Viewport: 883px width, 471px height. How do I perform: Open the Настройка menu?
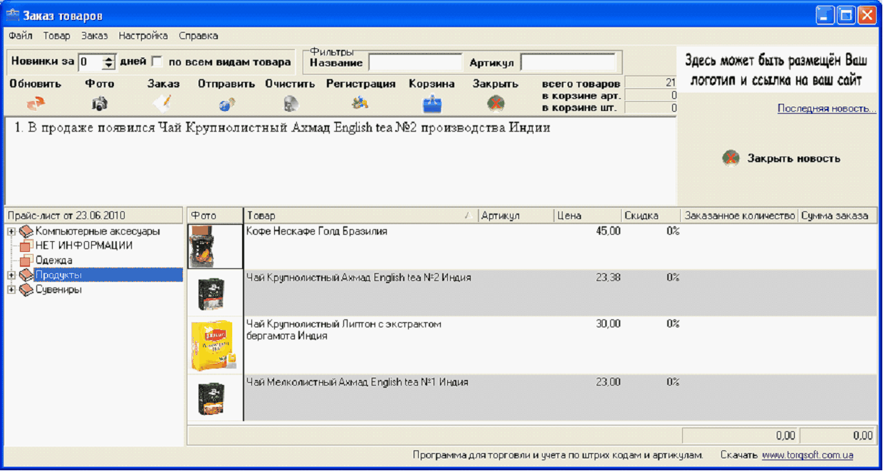(143, 36)
